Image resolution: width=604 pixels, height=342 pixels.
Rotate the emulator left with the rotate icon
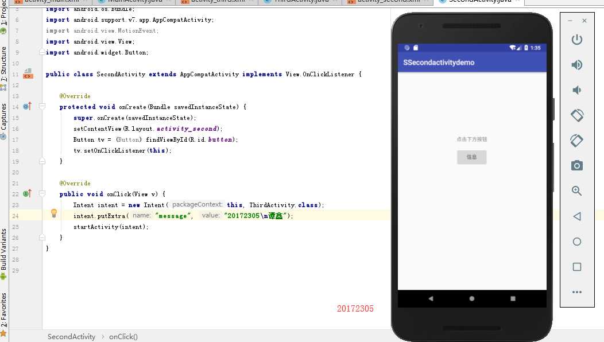[x=576, y=115]
